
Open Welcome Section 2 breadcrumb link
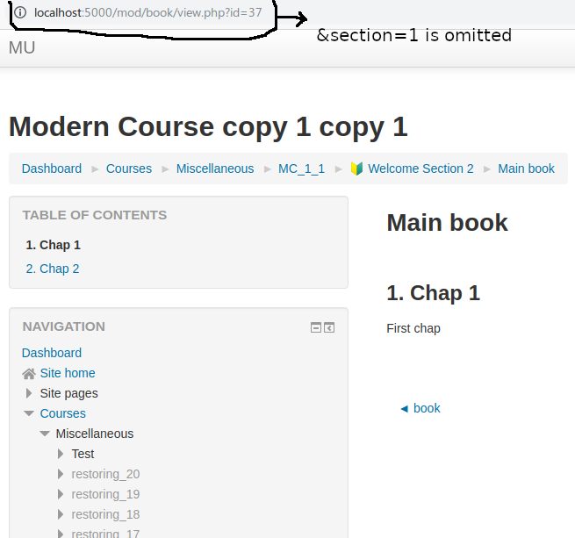click(x=420, y=169)
